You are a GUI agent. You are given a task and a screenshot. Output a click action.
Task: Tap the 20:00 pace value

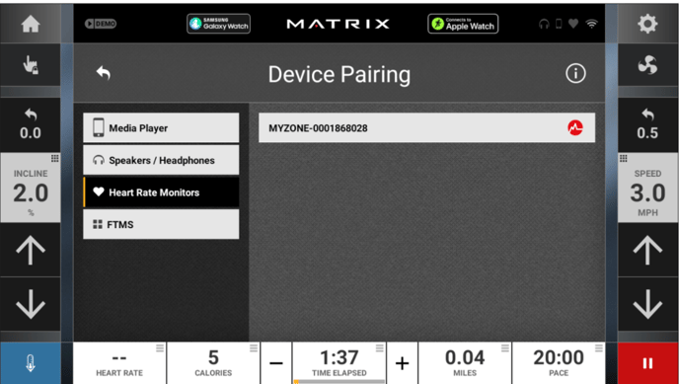(x=559, y=358)
